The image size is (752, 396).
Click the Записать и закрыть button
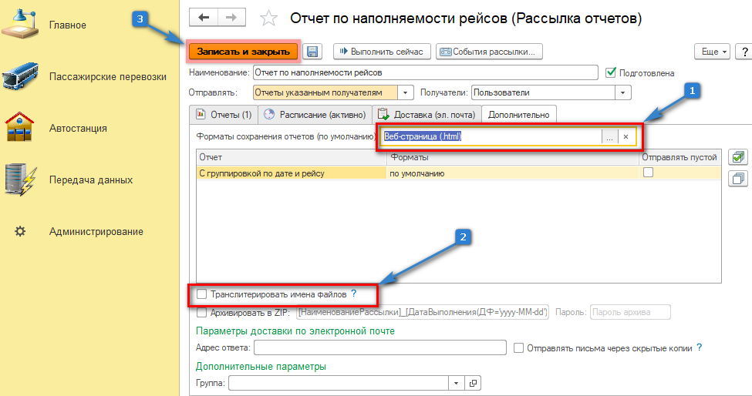point(243,52)
